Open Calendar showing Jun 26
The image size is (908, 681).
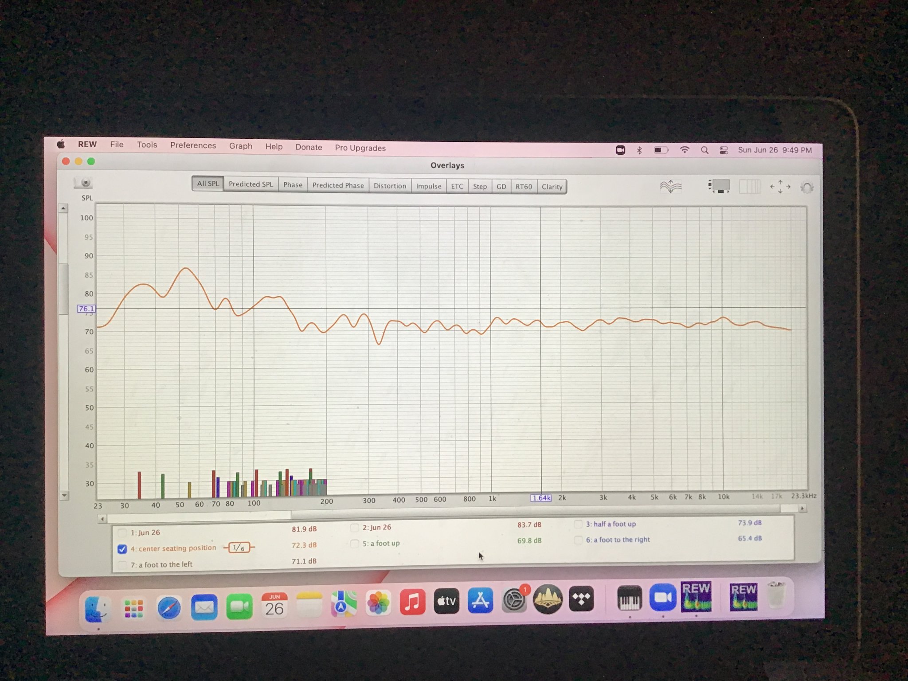coord(274,605)
